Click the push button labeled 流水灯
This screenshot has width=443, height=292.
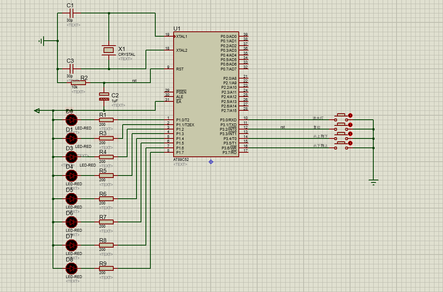pos(341,117)
